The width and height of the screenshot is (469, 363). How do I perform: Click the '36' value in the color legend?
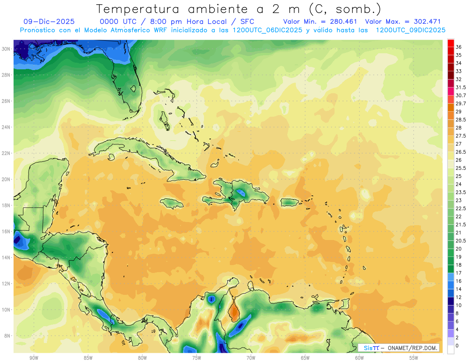click(x=459, y=47)
